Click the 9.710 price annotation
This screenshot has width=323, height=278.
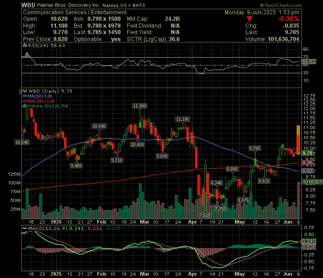click(x=117, y=160)
